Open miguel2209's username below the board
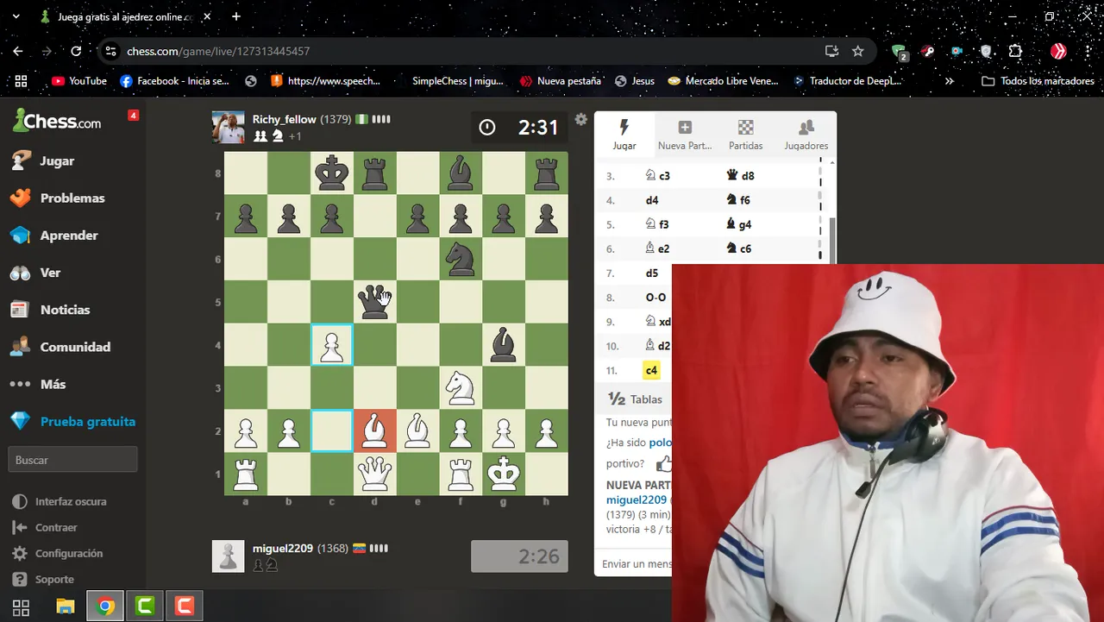Image resolution: width=1104 pixels, height=622 pixels. tap(283, 548)
